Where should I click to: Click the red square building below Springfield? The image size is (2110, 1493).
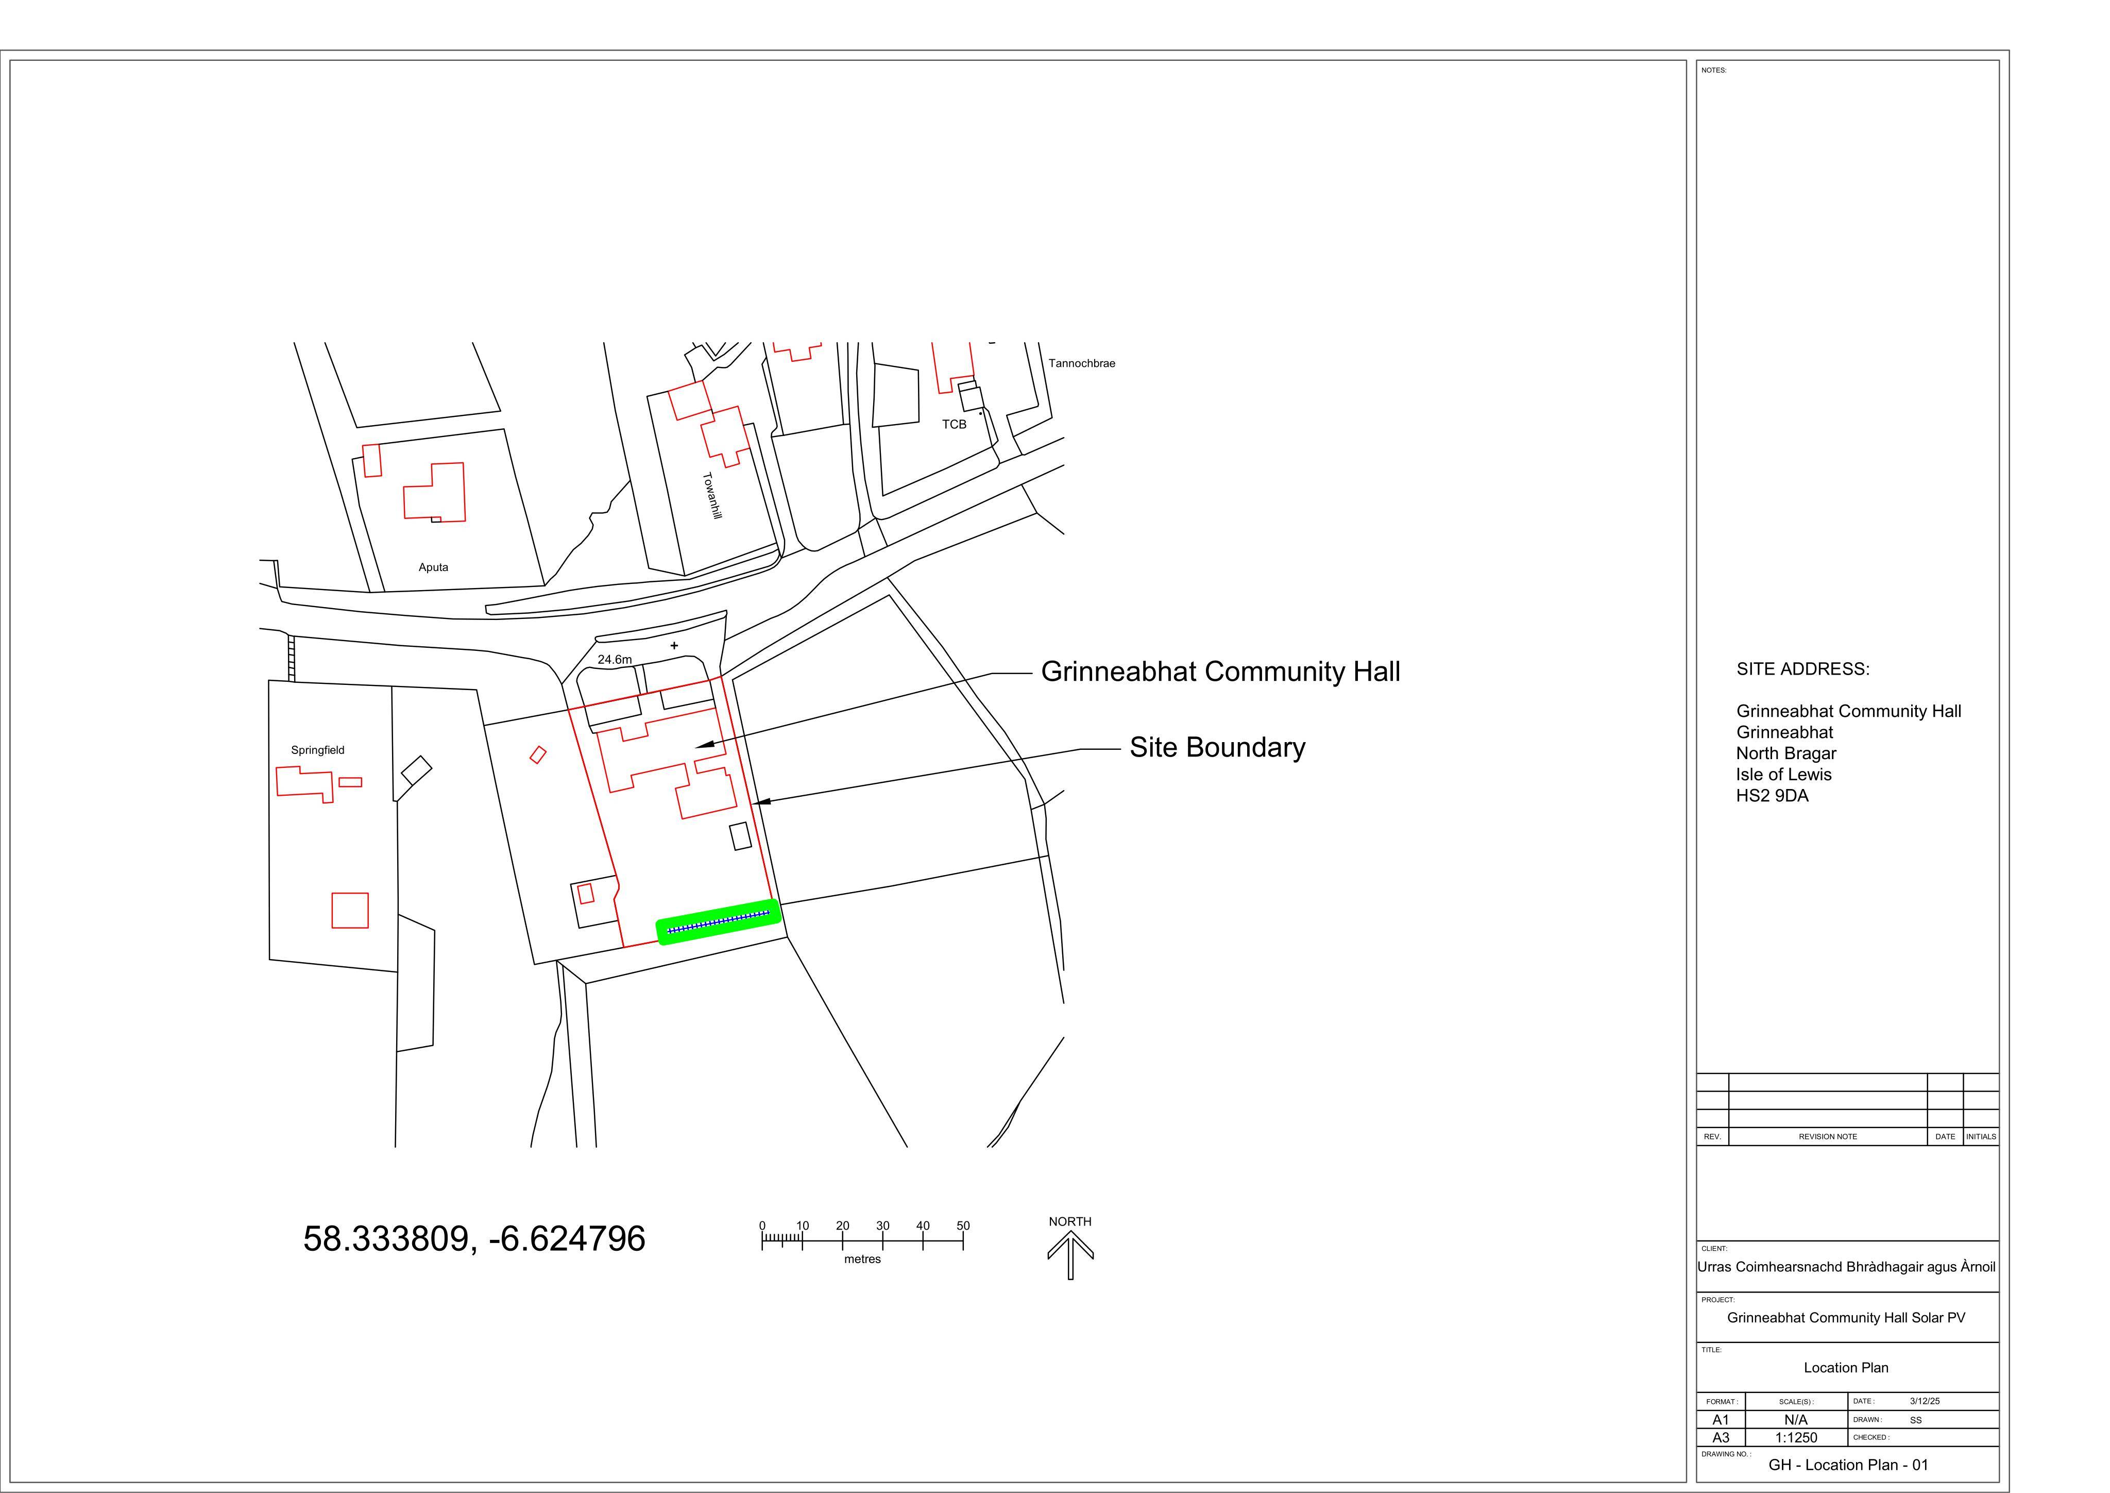350,911
